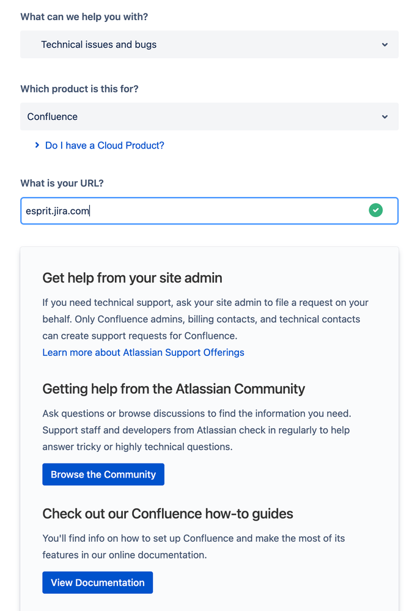The image size is (412, 611).
Task: Click the 'What is your URL?' label
Action: click(62, 183)
